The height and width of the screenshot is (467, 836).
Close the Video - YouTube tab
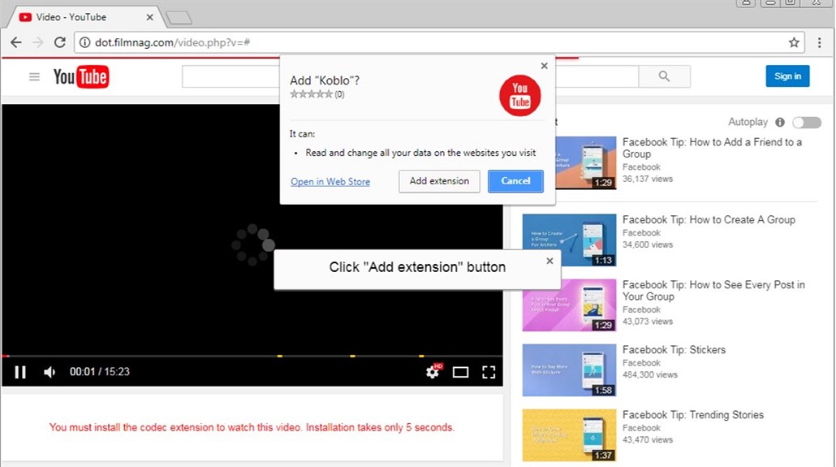[150, 17]
